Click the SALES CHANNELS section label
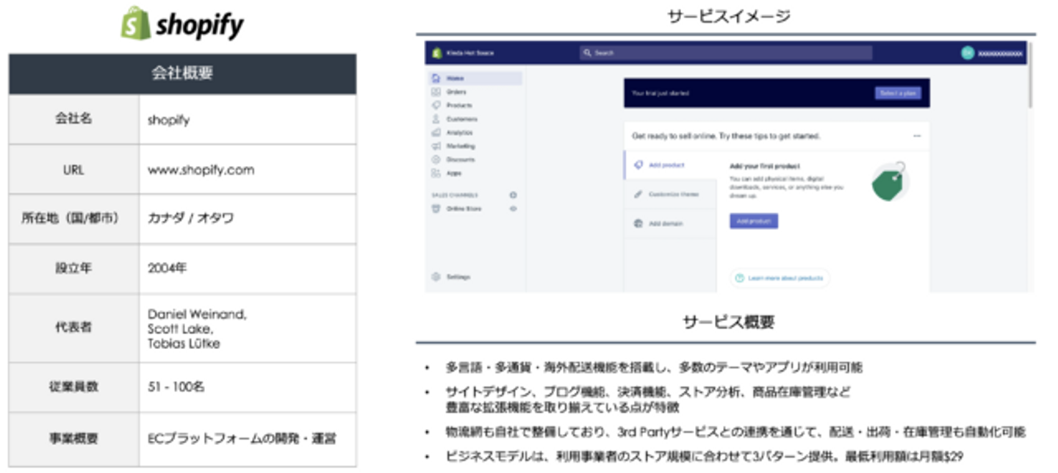The height and width of the screenshot is (473, 1058). pyautogui.click(x=455, y=195)
